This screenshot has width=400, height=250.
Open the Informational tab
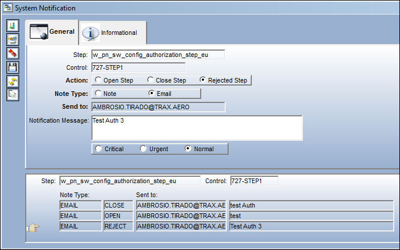click(x=113, y=33)
